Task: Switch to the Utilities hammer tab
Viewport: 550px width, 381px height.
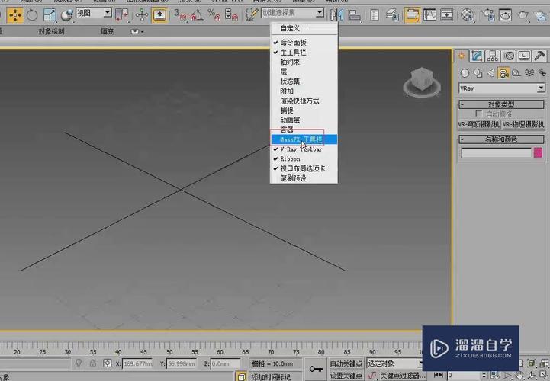Action: click(539, 56)
